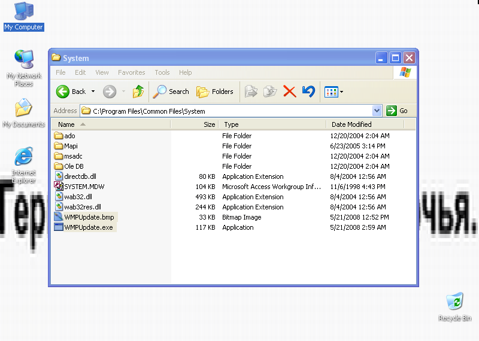Screen dimensions: 479x341
Task: Select the msadc folder icon
Action: click(x=58, y=156)
